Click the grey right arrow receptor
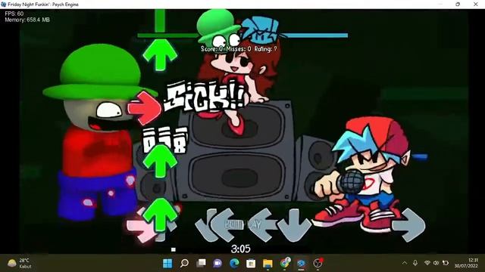The height and width of the screenshot is (272, 485). [409, 225]
